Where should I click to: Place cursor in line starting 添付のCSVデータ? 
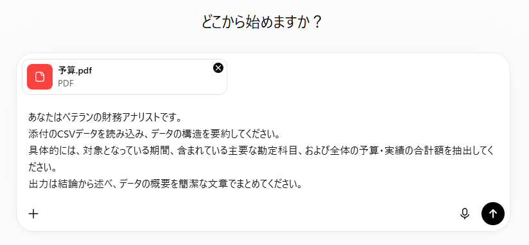click(x=155, y=134)
